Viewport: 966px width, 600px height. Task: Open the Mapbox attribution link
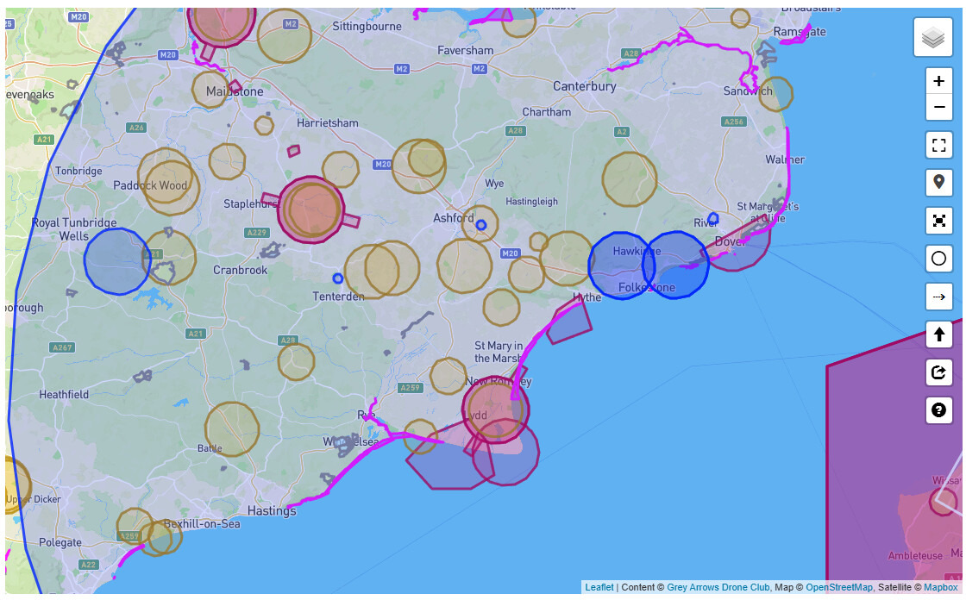click(940, 588)
